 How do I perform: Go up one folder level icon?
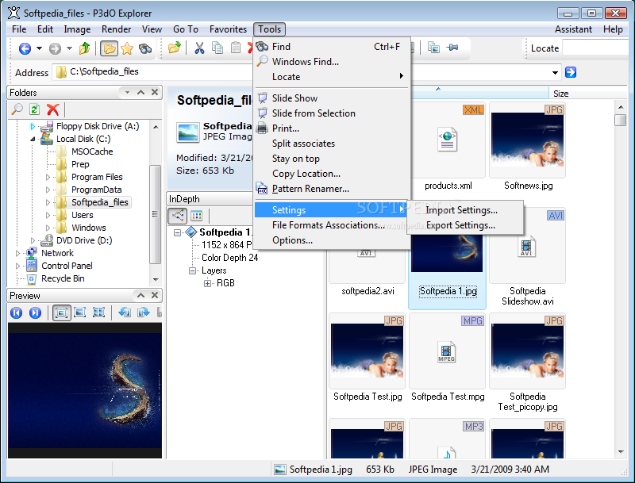(85, 48)
